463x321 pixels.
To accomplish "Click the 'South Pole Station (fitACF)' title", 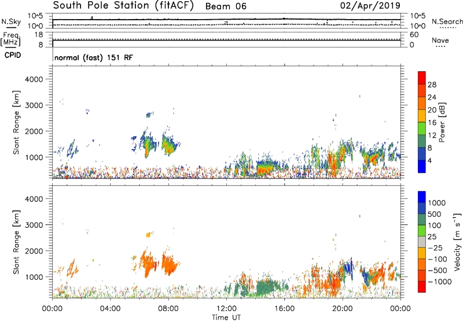I will click(123, 5).
